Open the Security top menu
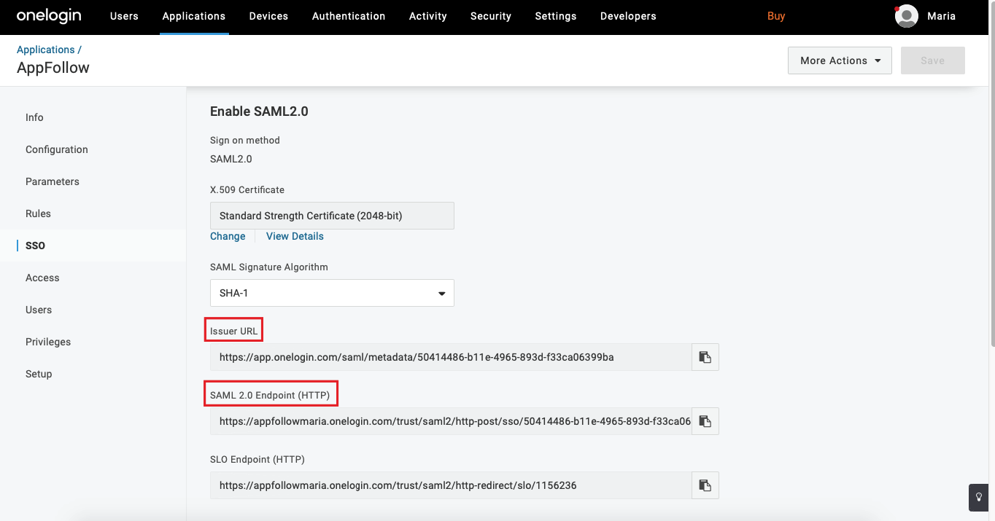Screen dimensions: 995x521 click(x=491, y=16)
